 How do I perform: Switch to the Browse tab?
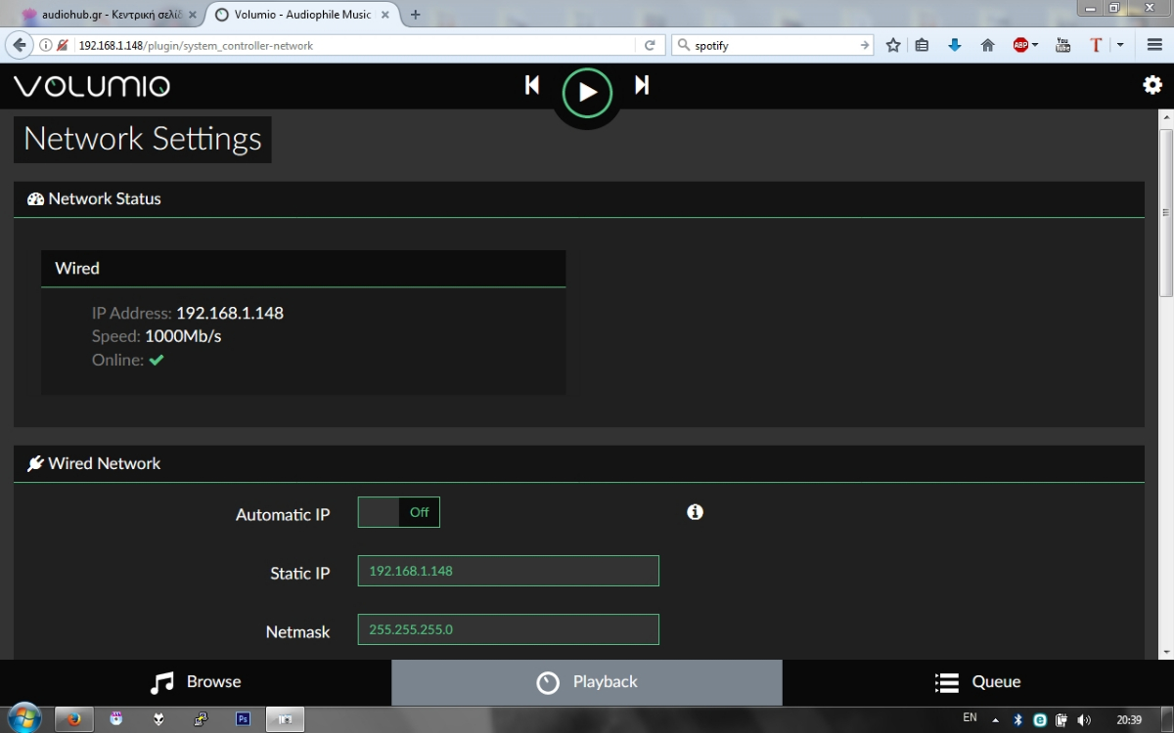[196, 682]
